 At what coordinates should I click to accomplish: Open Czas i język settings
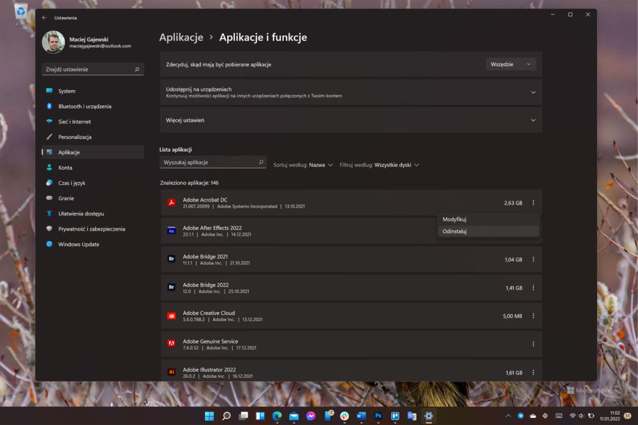click(93, 183)
